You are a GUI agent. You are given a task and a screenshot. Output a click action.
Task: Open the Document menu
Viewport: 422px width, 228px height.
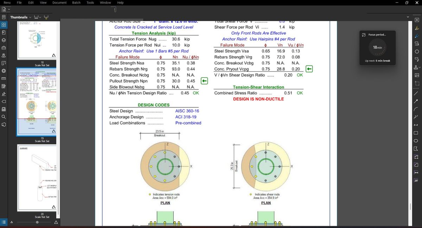click(x=59, y=3)
